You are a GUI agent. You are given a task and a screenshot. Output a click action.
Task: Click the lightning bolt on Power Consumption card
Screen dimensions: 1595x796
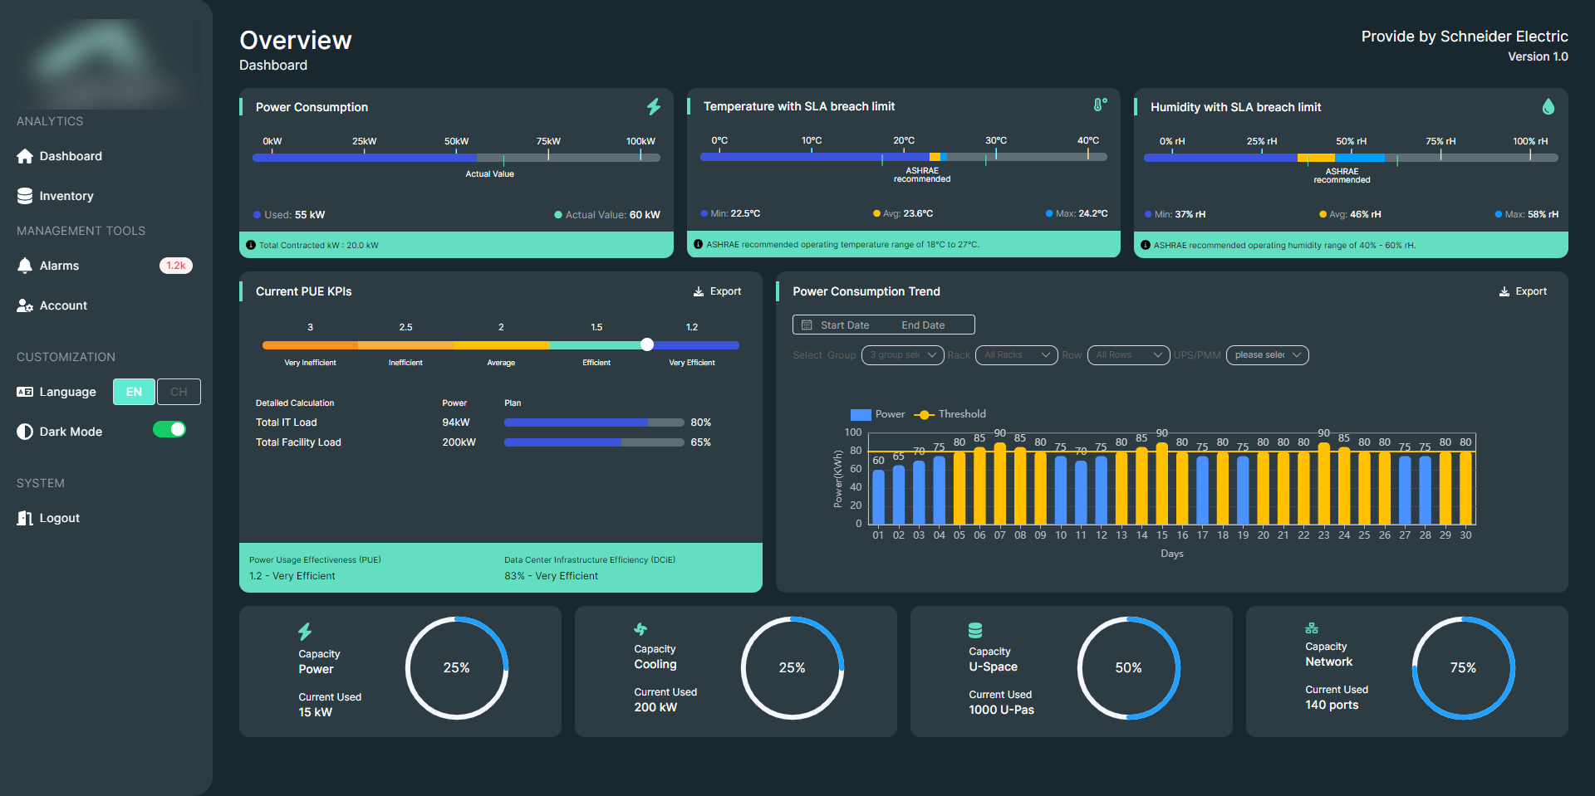pyautogui.click(x=653, y=107)
